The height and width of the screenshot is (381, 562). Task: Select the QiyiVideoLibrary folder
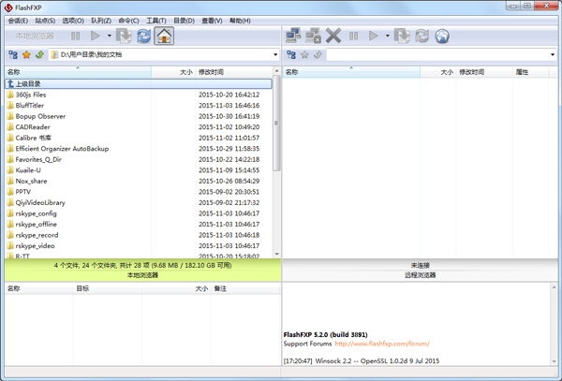pyautogui.click(x=139, y=203)
